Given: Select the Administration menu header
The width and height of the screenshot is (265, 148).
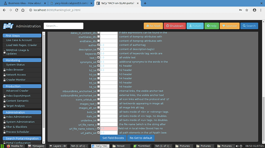Looking at the screenshot, I should 22,112.
